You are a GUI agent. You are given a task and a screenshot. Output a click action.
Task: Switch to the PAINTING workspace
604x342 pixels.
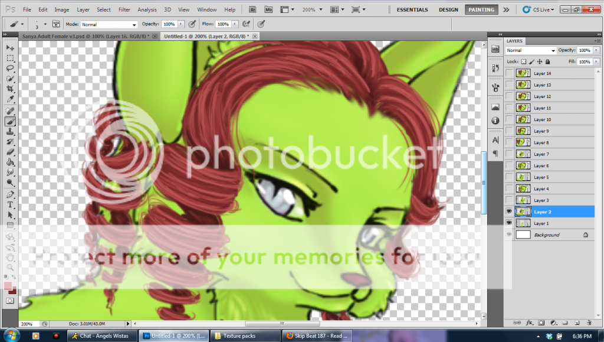pos(481,10)
